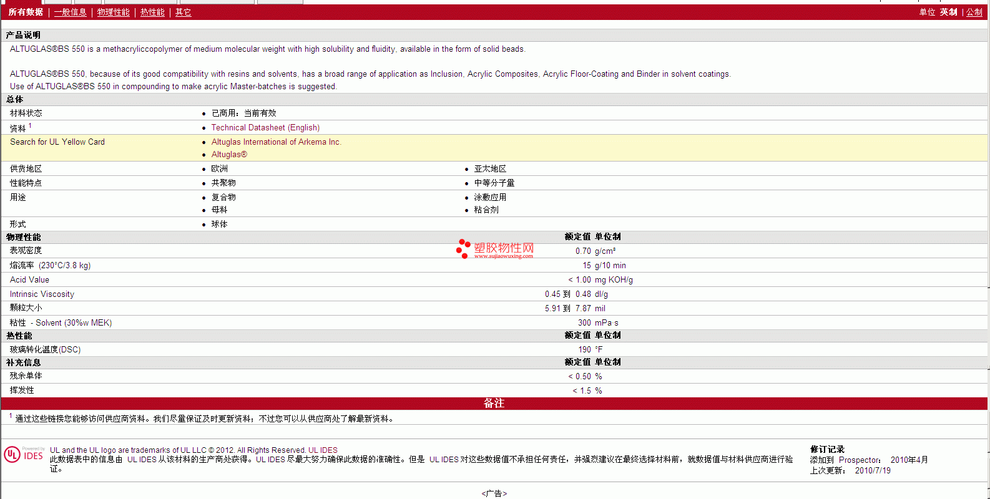Click the 粘合剂 use entry

point(486,210)
